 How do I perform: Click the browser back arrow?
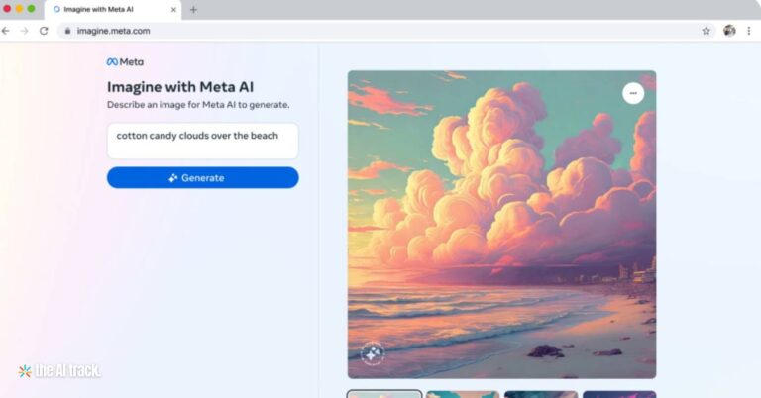click(5, 31)
